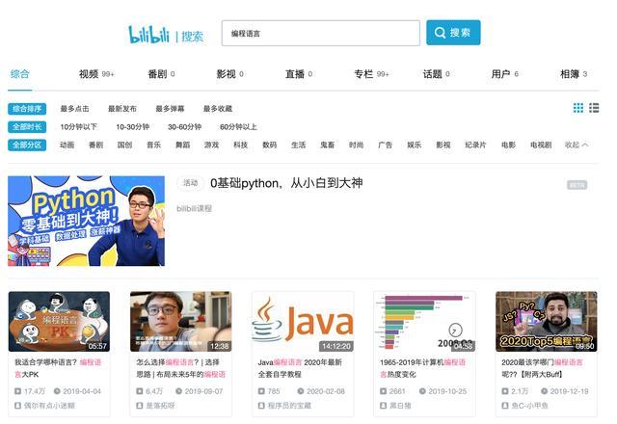617x424 pixels.
Task: Select 最多点击 sort filter
Action: coord(74,109)
